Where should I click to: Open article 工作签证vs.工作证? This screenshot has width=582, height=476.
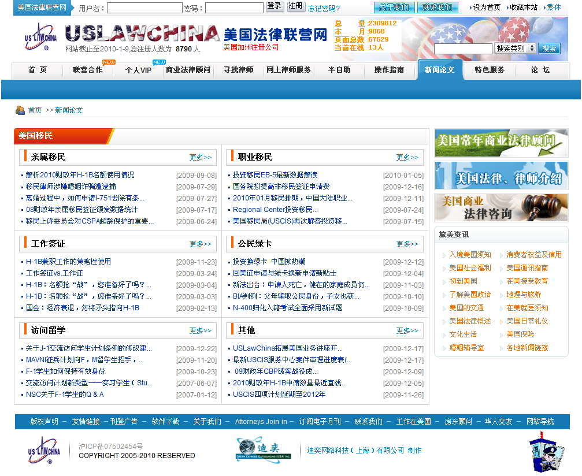pyautogui.click(x=54, y=273)
